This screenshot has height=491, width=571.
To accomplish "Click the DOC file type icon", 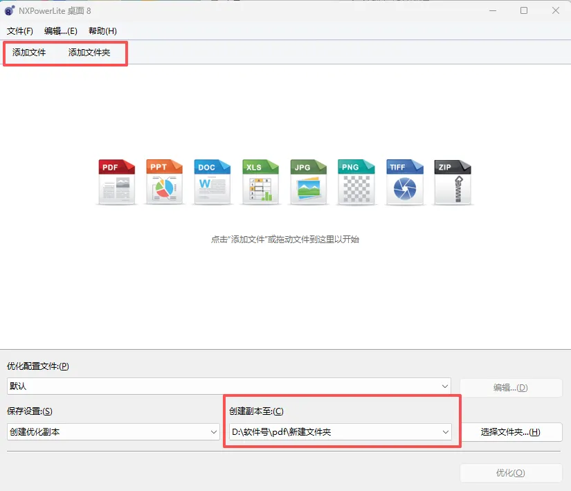I will point(212,181).
